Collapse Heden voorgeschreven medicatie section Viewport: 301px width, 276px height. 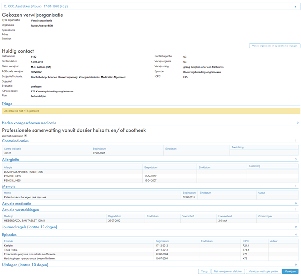click(x=29, y=123)
